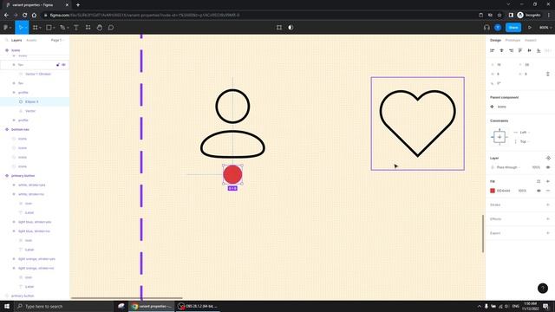Select the Move tool

[x=20, y=28]
